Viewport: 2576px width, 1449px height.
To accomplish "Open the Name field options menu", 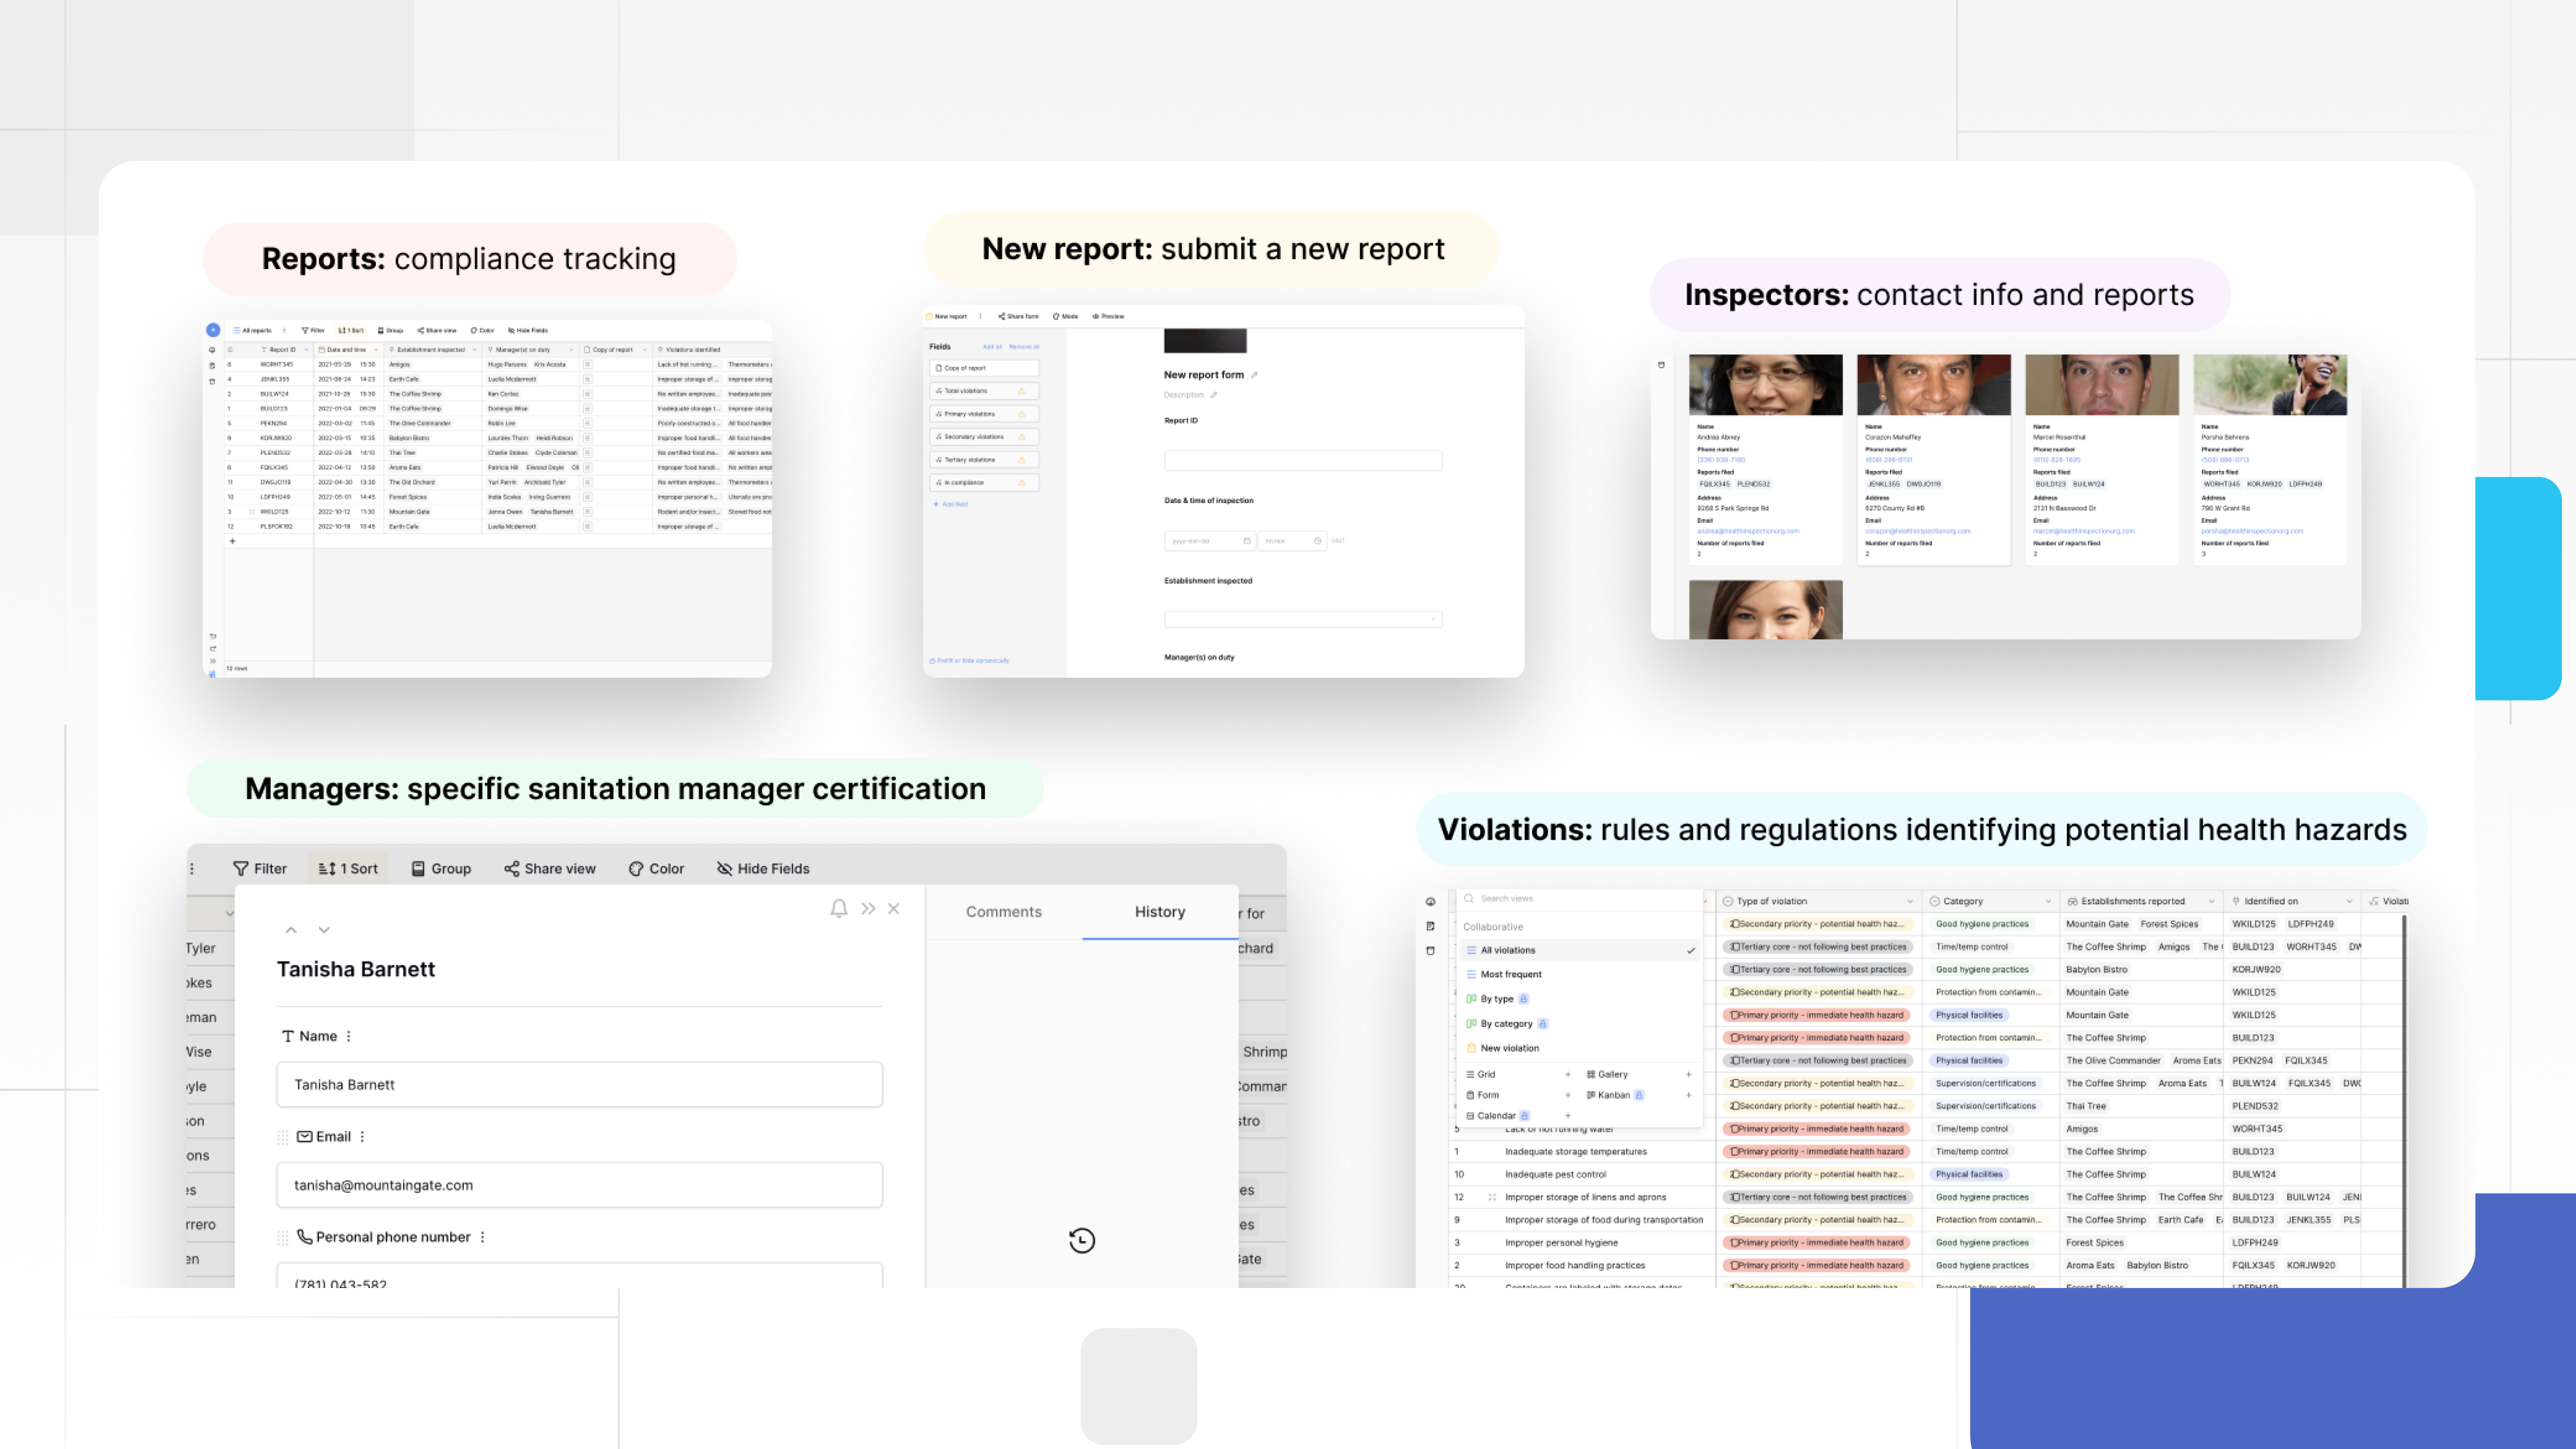I will click(x=349, y=1036).
